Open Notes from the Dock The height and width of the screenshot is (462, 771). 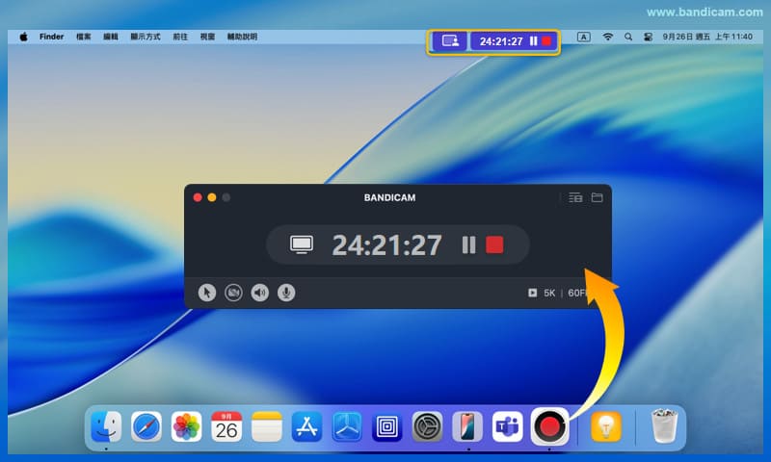pyautogui.click(x=267, y=426)
